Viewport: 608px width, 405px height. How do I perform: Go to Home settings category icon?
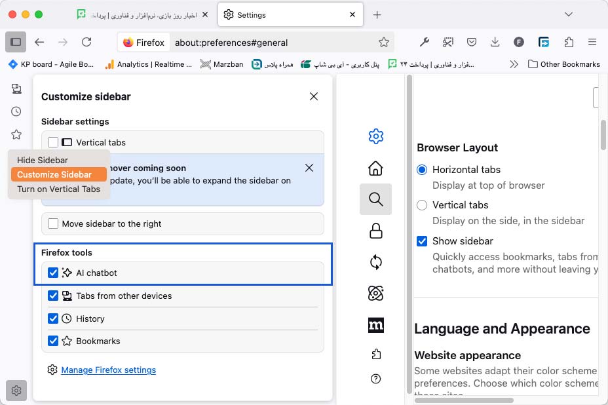pyautogui.click(x=375, y=168)
